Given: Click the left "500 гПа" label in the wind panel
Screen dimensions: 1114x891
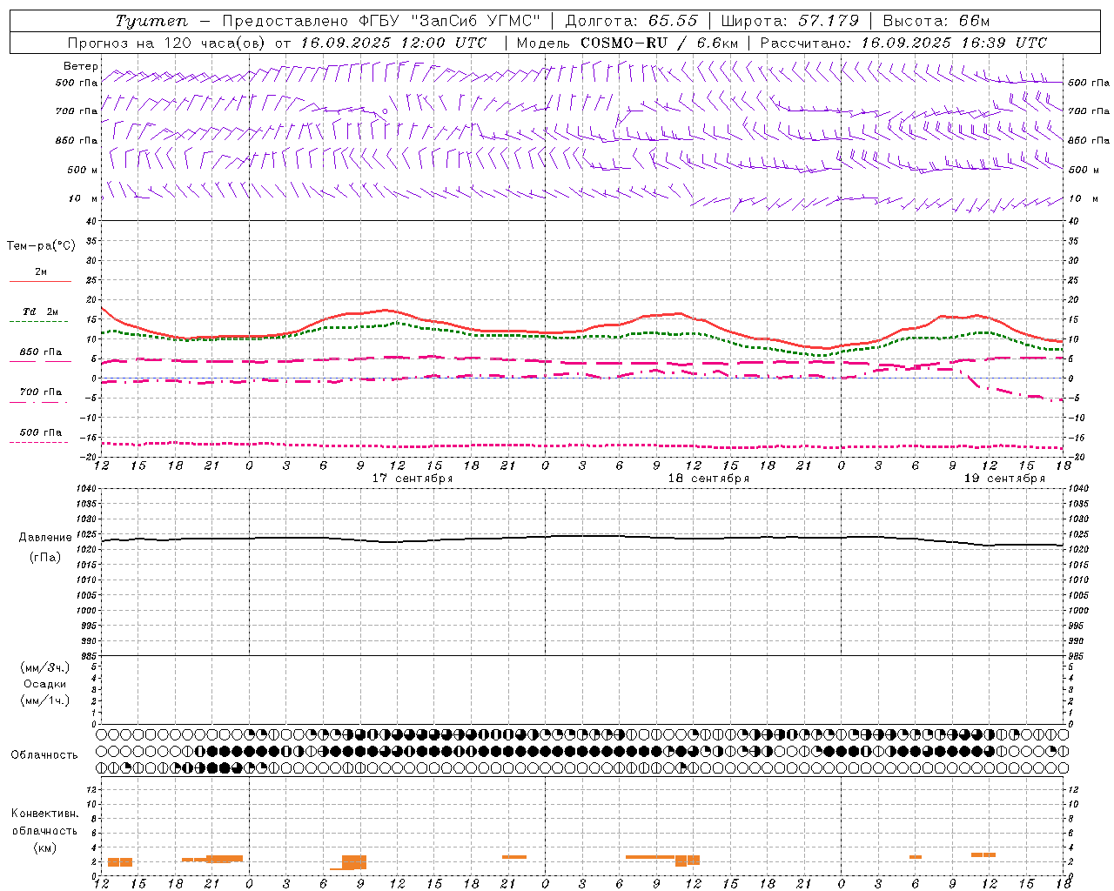Looking at the screenshot, I should [77, 84].
